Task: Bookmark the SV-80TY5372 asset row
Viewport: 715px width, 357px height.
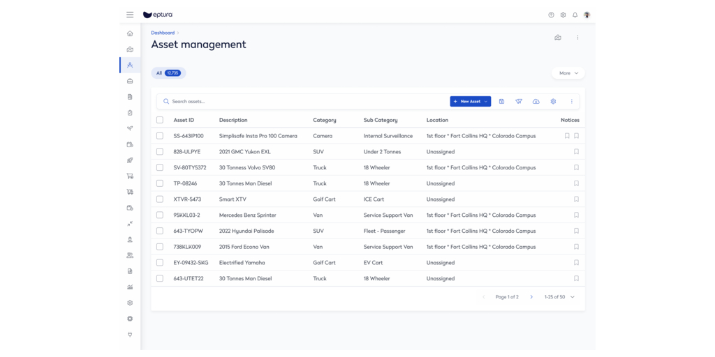Action: pyautogui.click(x=576, y=167)
